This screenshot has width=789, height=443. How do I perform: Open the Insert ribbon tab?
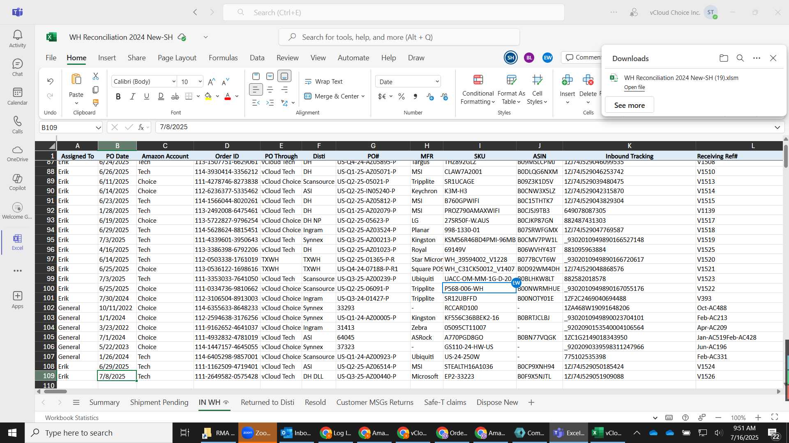107,58
